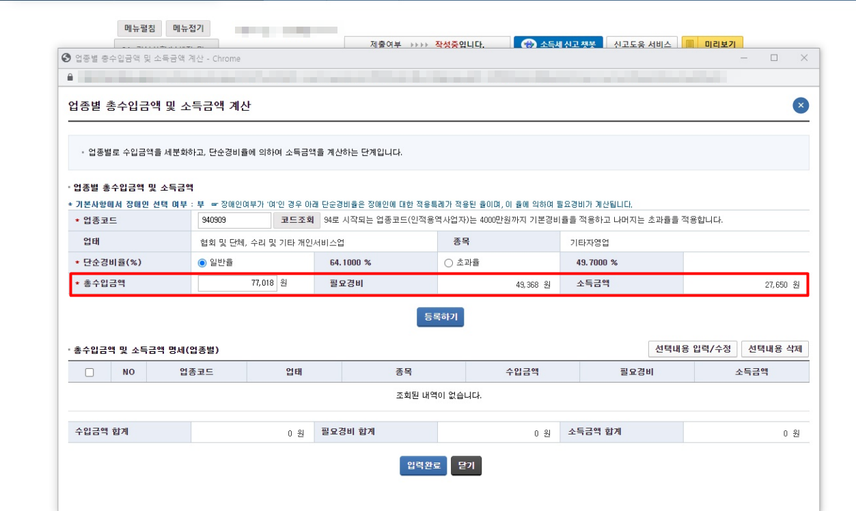Click the yellow 미리보기 document icon
856x511 pixels.
pyautogui.click(x=691, y=44)
